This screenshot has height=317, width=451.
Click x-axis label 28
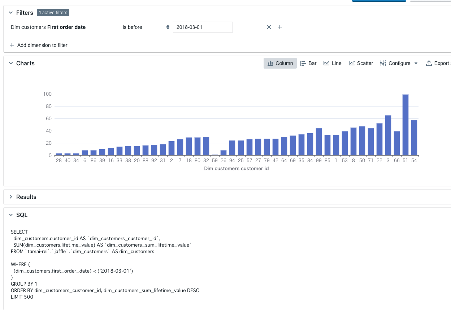click(x=59, y=161)
